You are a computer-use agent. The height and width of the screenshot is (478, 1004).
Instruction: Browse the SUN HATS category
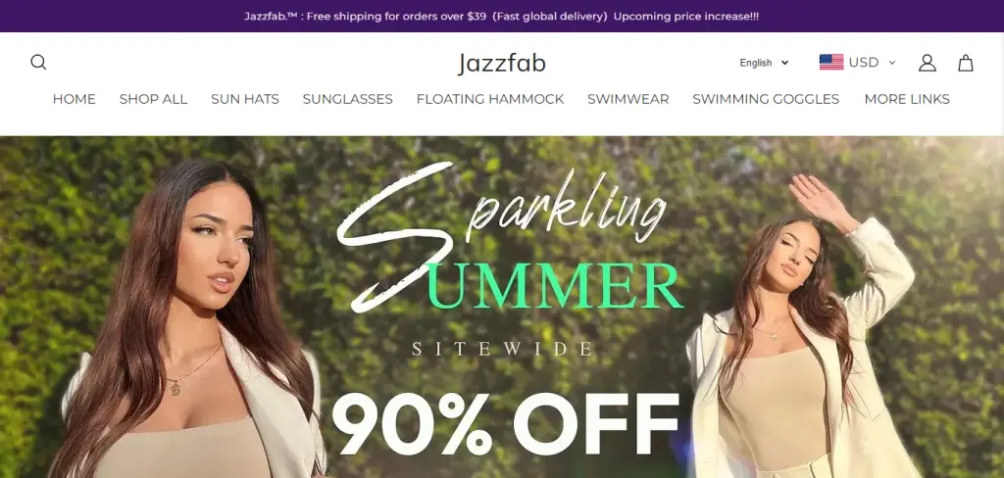click(245, 99)
